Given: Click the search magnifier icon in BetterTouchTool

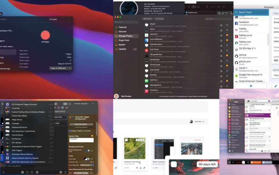Looking at the screenshot, I should [4, 172].
